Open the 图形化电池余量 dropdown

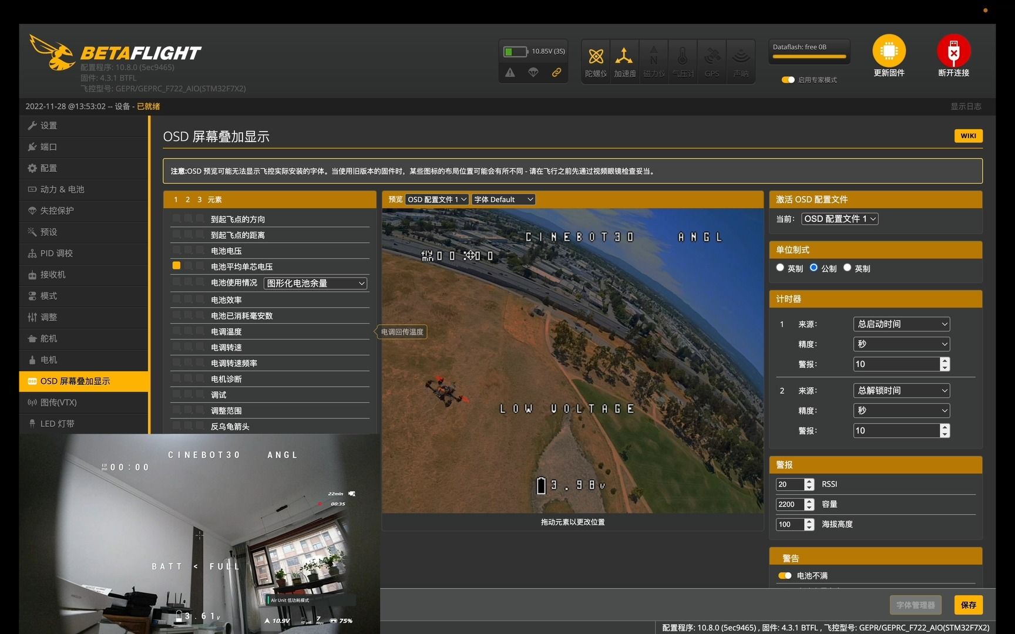coord(315,283)
